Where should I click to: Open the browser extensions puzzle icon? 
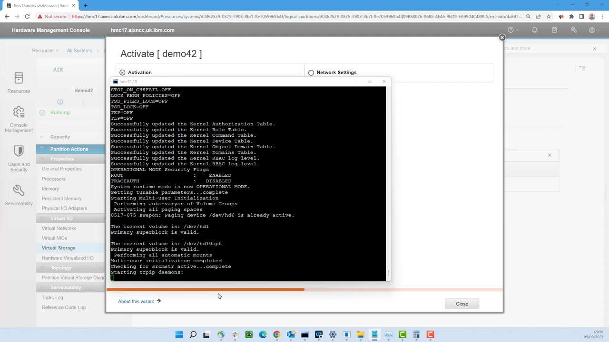point(571,17)
